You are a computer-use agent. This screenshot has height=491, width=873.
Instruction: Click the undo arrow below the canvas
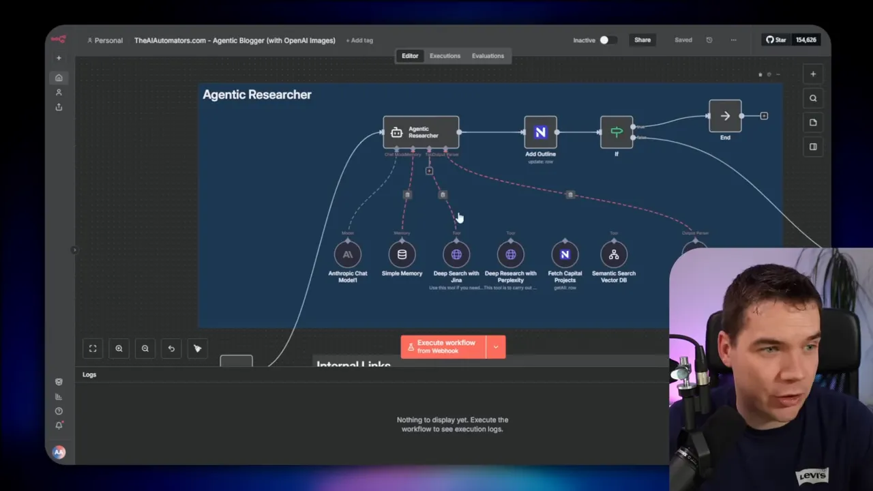171,348
